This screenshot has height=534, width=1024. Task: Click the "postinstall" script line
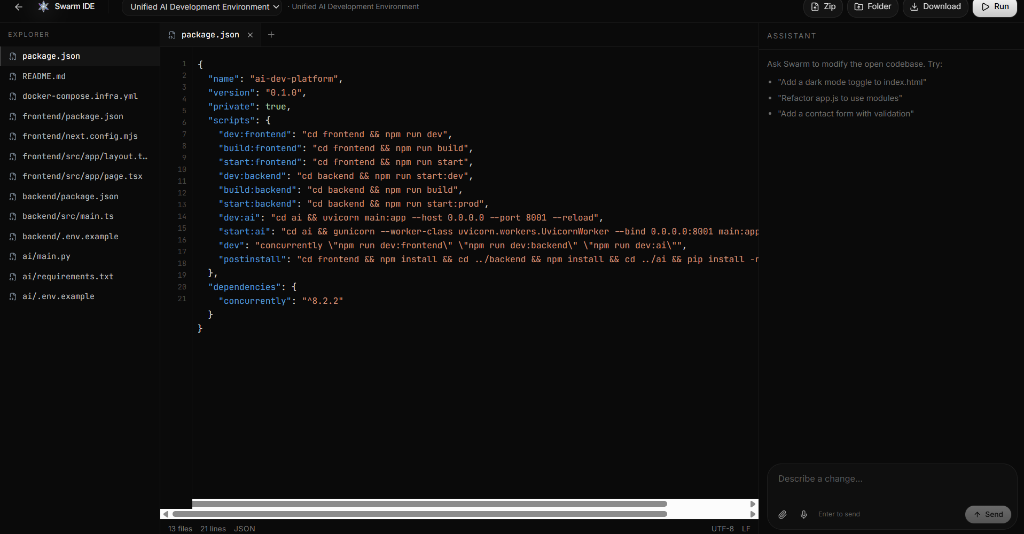[x=488, y=260]
